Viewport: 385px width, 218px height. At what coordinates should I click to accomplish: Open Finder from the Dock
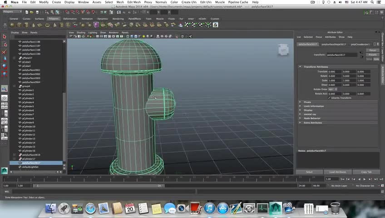(51, 208)
